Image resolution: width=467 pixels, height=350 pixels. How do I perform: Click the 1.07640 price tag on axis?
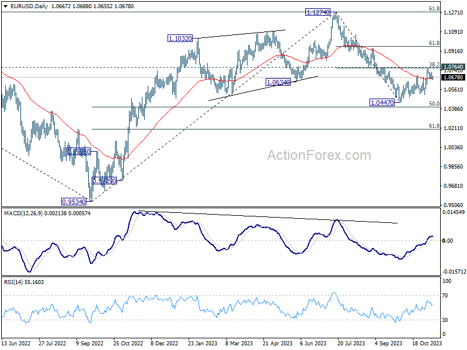[x=454, y=67]
